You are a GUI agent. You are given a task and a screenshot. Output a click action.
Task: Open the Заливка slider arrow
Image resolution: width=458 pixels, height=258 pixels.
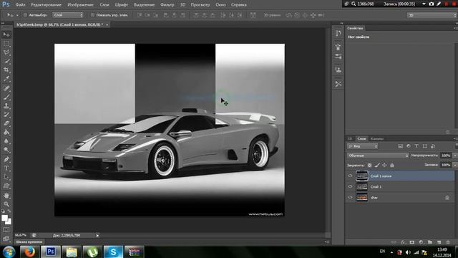(x=454, y=166)
